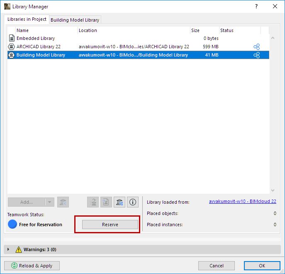Image resolution: width=285 pixels, height=274 pixels.
Task: Click ARCHICAD Library 22 location path text
Action: 134,47
